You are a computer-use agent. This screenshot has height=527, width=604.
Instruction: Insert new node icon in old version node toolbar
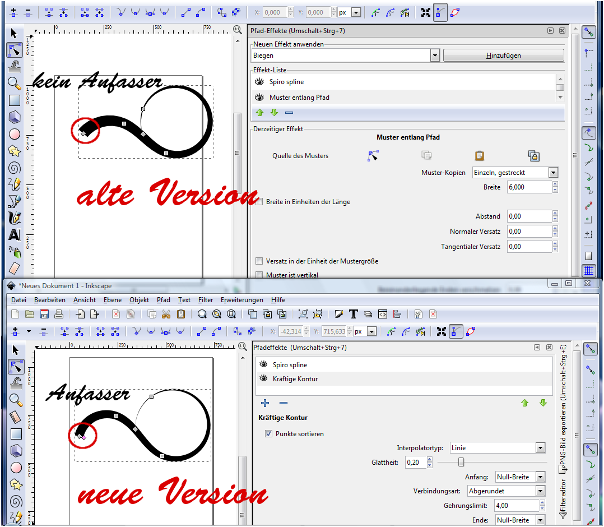(x=13, y=12)
